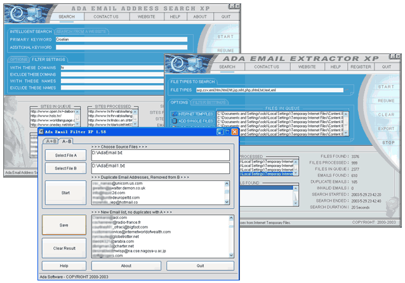Viewport: 405px width, 283px height.
Task: Click QUIT in Email Extractor window
Action: click(387, 67)
